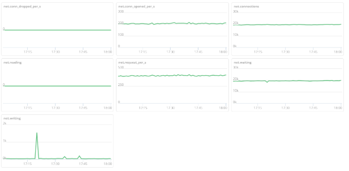Open the net.conn_opened_per_s panel title

pos(136,7)
